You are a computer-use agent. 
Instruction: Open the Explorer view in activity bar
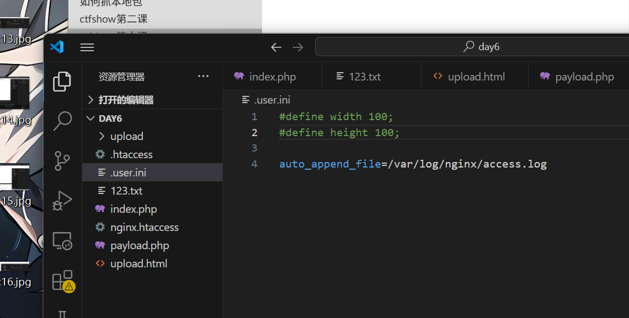click(62, 82)
